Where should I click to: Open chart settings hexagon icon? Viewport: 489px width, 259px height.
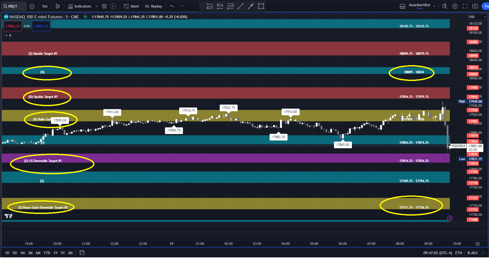pos(455,6)
